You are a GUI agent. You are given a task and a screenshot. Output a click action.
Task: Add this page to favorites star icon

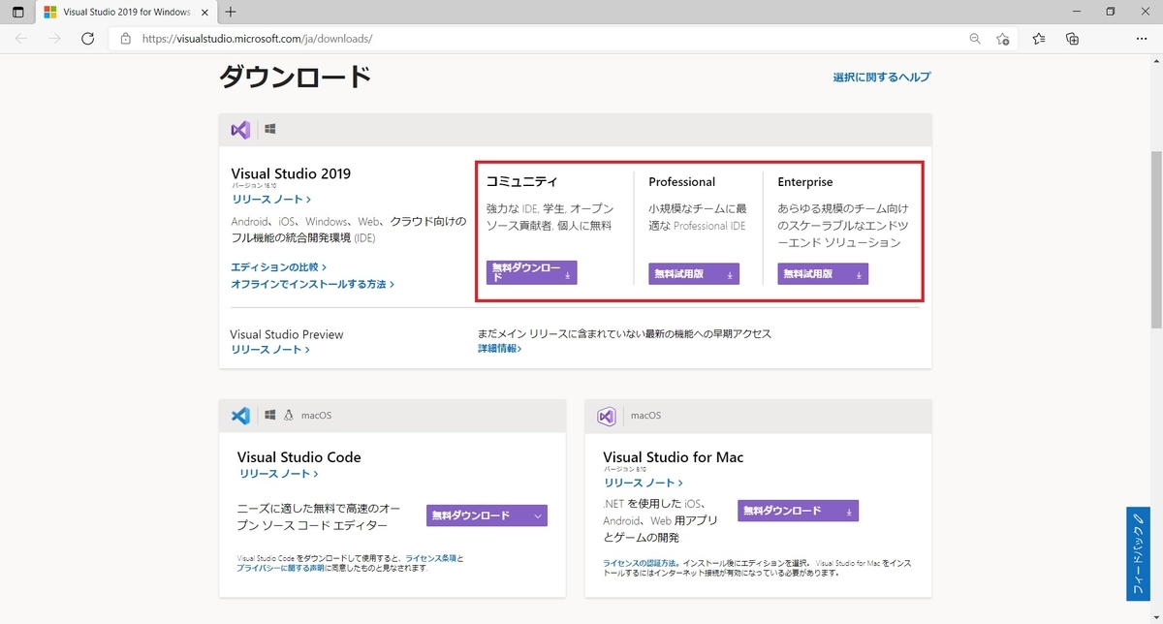coord(1003,39)
